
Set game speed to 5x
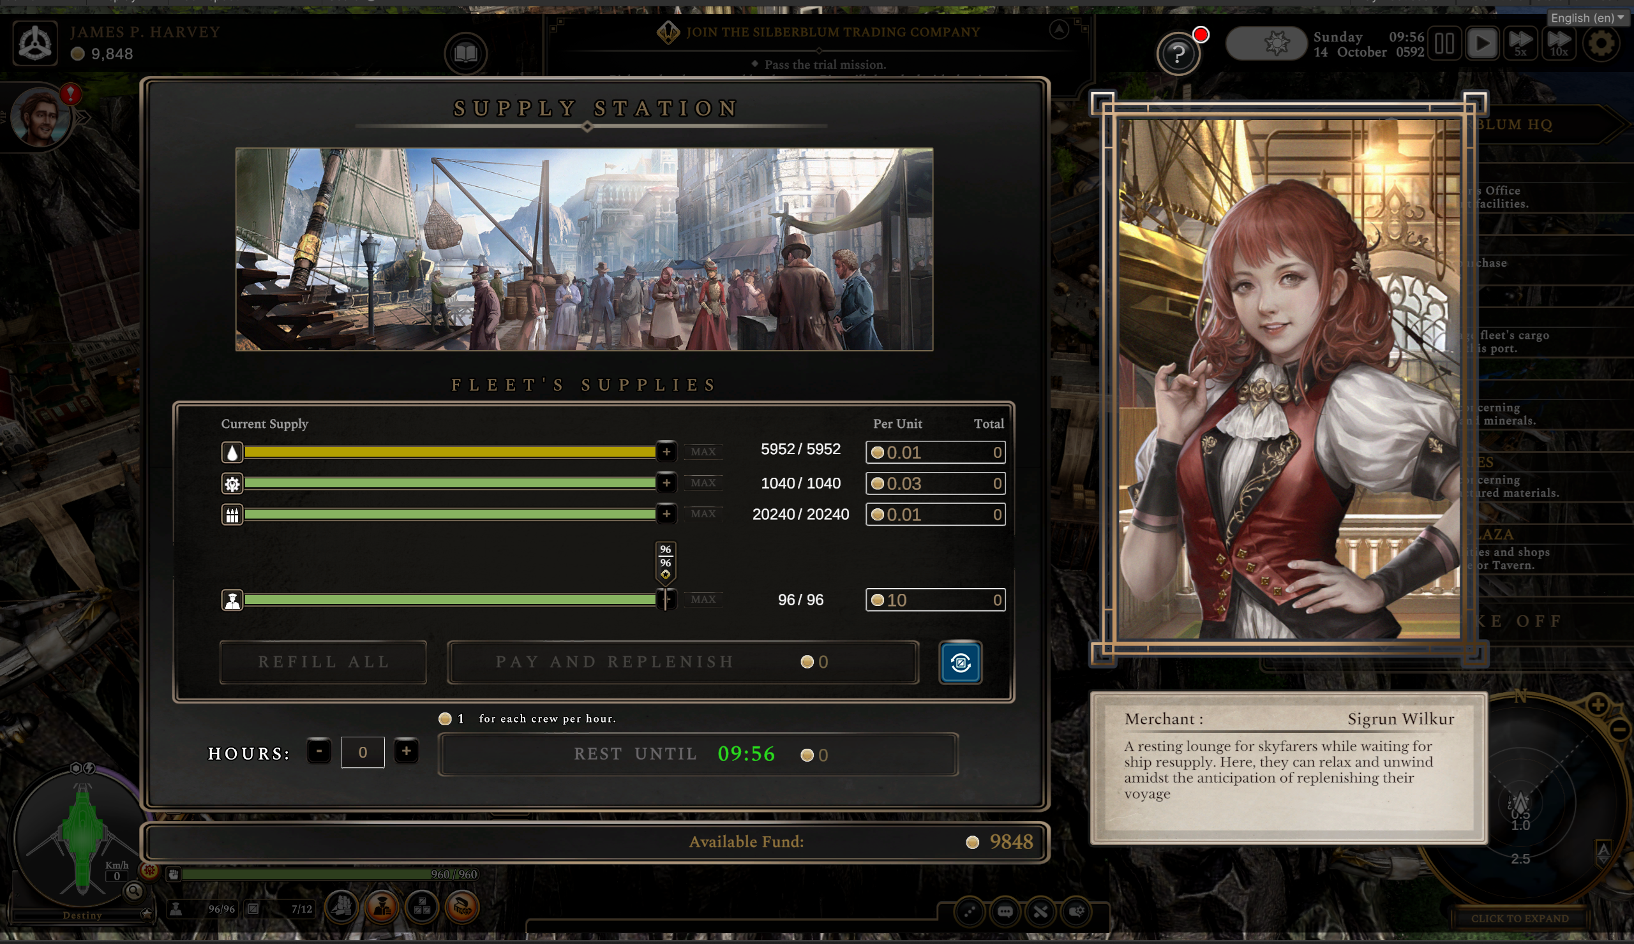click(x=1520, y=44)
